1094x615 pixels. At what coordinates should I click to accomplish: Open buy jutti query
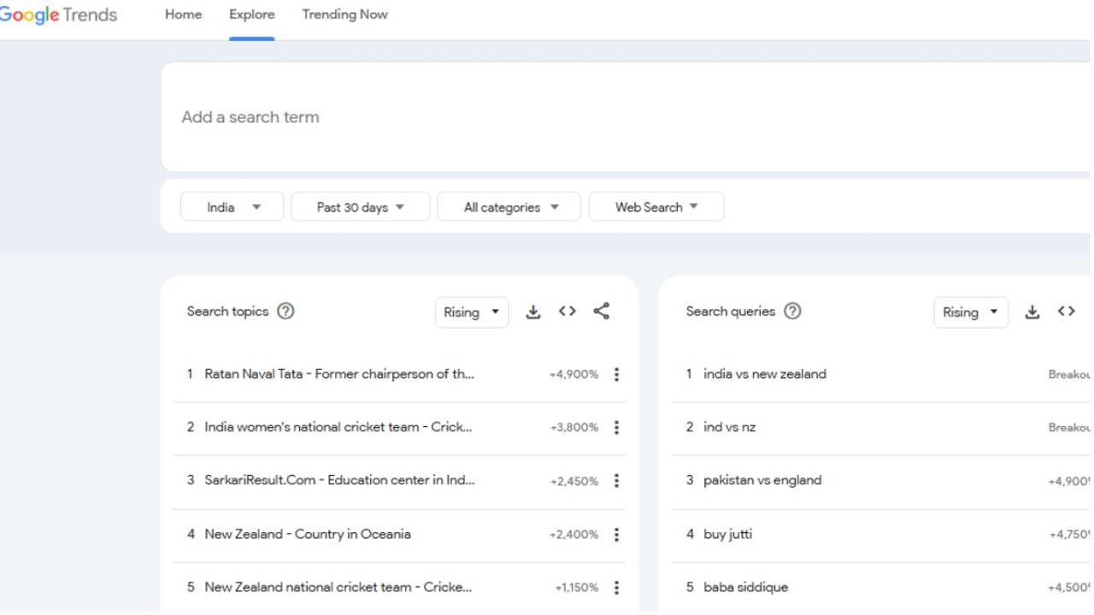point(728,534)
